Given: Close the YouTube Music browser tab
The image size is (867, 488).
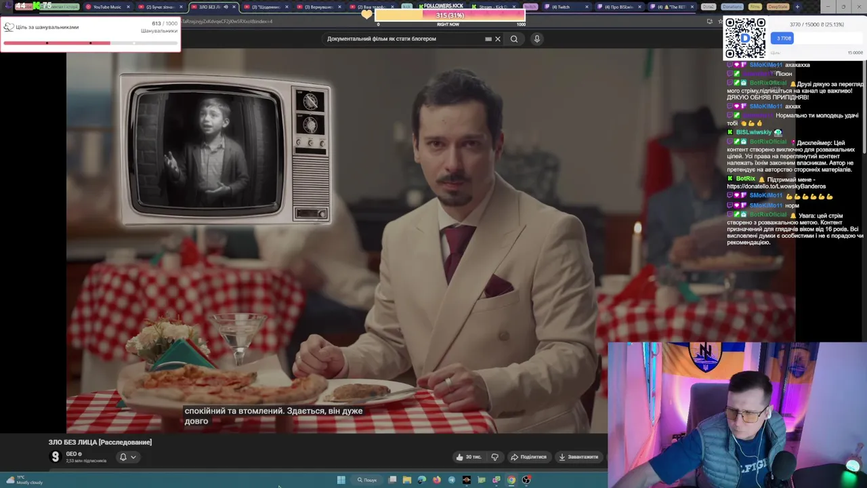Looking at the screenshot, I should 128,7.
